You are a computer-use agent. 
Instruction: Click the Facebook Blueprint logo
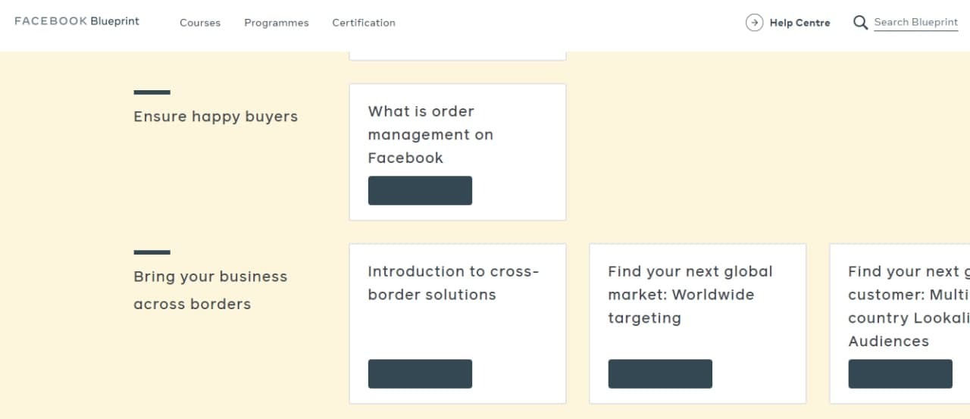click(77, 21)
